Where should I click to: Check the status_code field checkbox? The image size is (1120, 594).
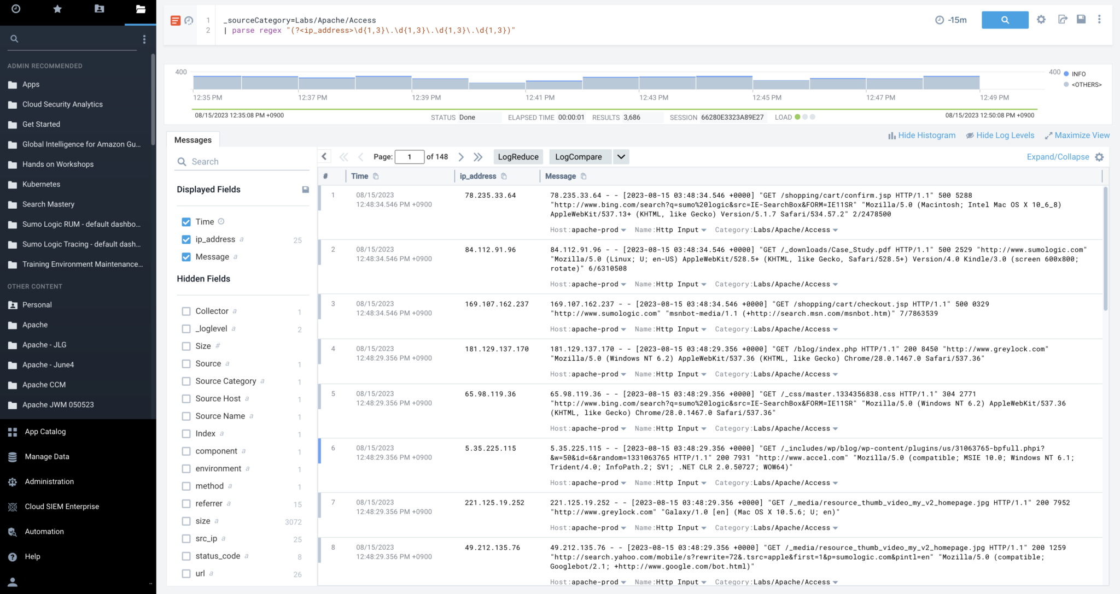[x=186, y=556]
